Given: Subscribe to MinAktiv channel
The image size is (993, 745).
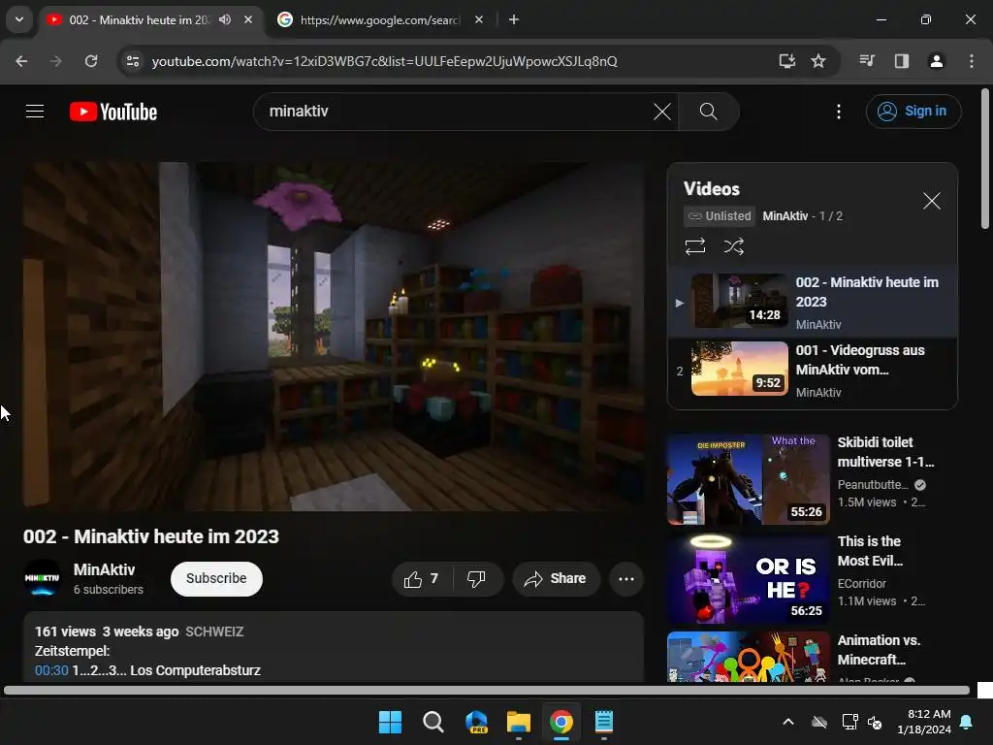Looking at the screenshot, I should click(x=216, y=579).
